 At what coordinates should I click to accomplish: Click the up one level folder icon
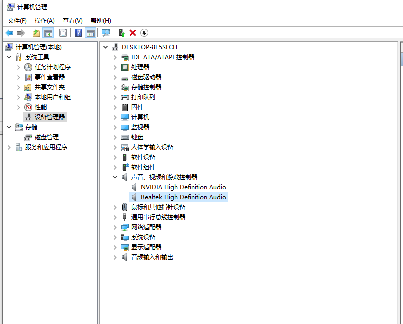[x=35, y=32]
